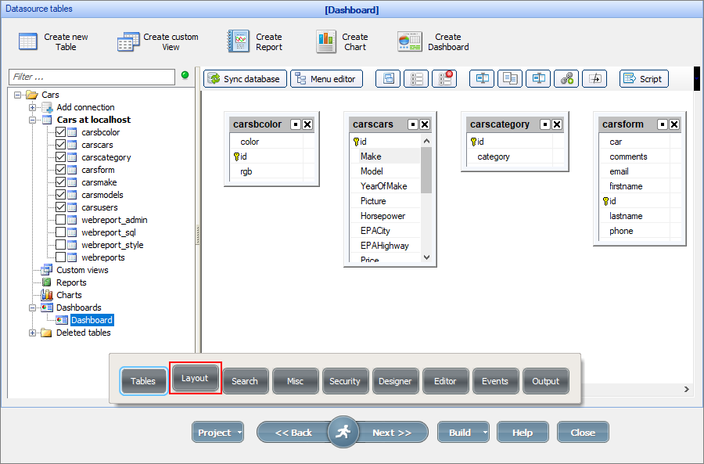Click the add relation link icon with green plus

click(566, 79)
